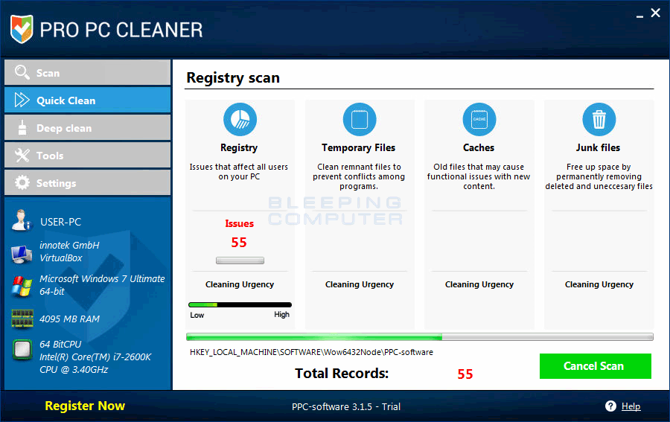The image size is (670, 422).
Task: Click the red Issues label
Action: pos(239,223)
